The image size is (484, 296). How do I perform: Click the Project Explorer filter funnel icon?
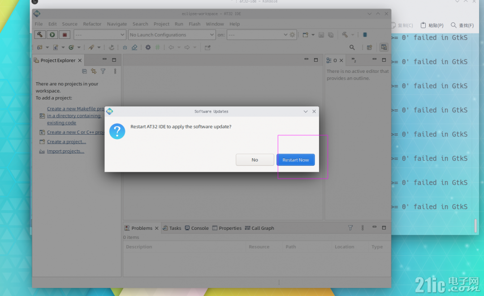[103, 72]
